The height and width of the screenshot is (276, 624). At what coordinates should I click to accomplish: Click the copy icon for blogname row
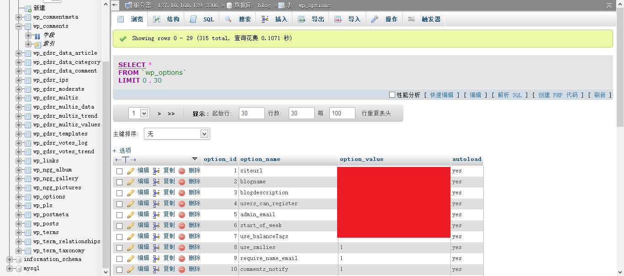coord(156,182)
